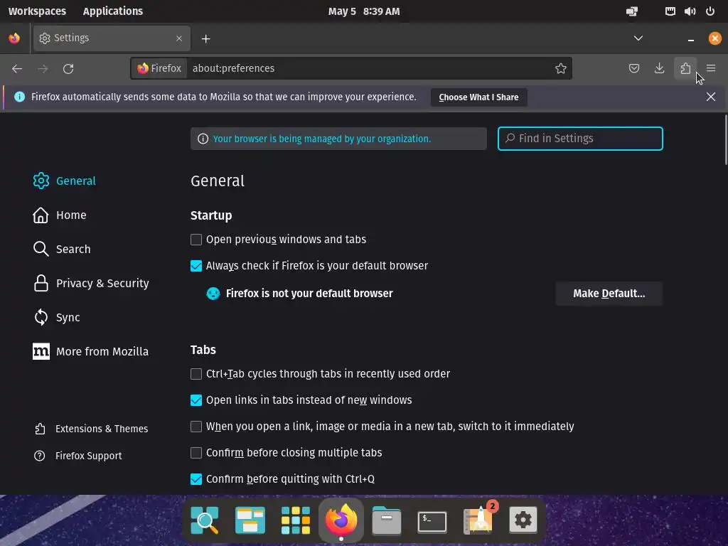Open a new tab with the plus icon
Image resolution: width=728 pixels, height=546 pixels.
point(205,38)
